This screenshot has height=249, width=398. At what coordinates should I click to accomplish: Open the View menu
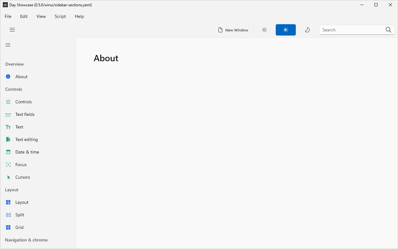tap(41, 16)
